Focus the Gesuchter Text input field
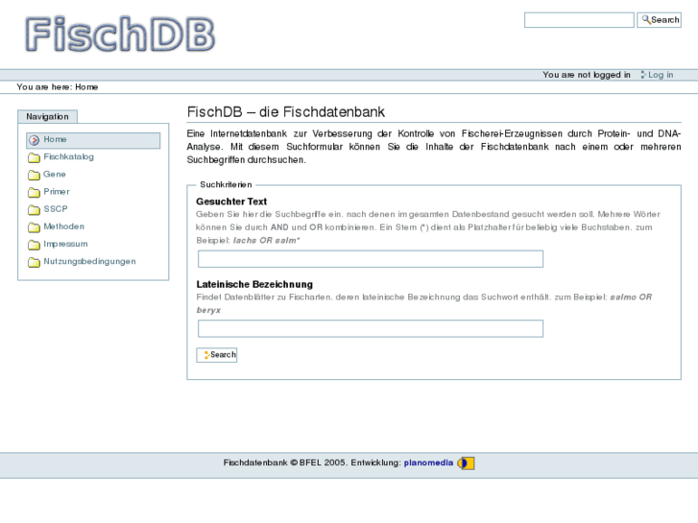 coord(371,259)
